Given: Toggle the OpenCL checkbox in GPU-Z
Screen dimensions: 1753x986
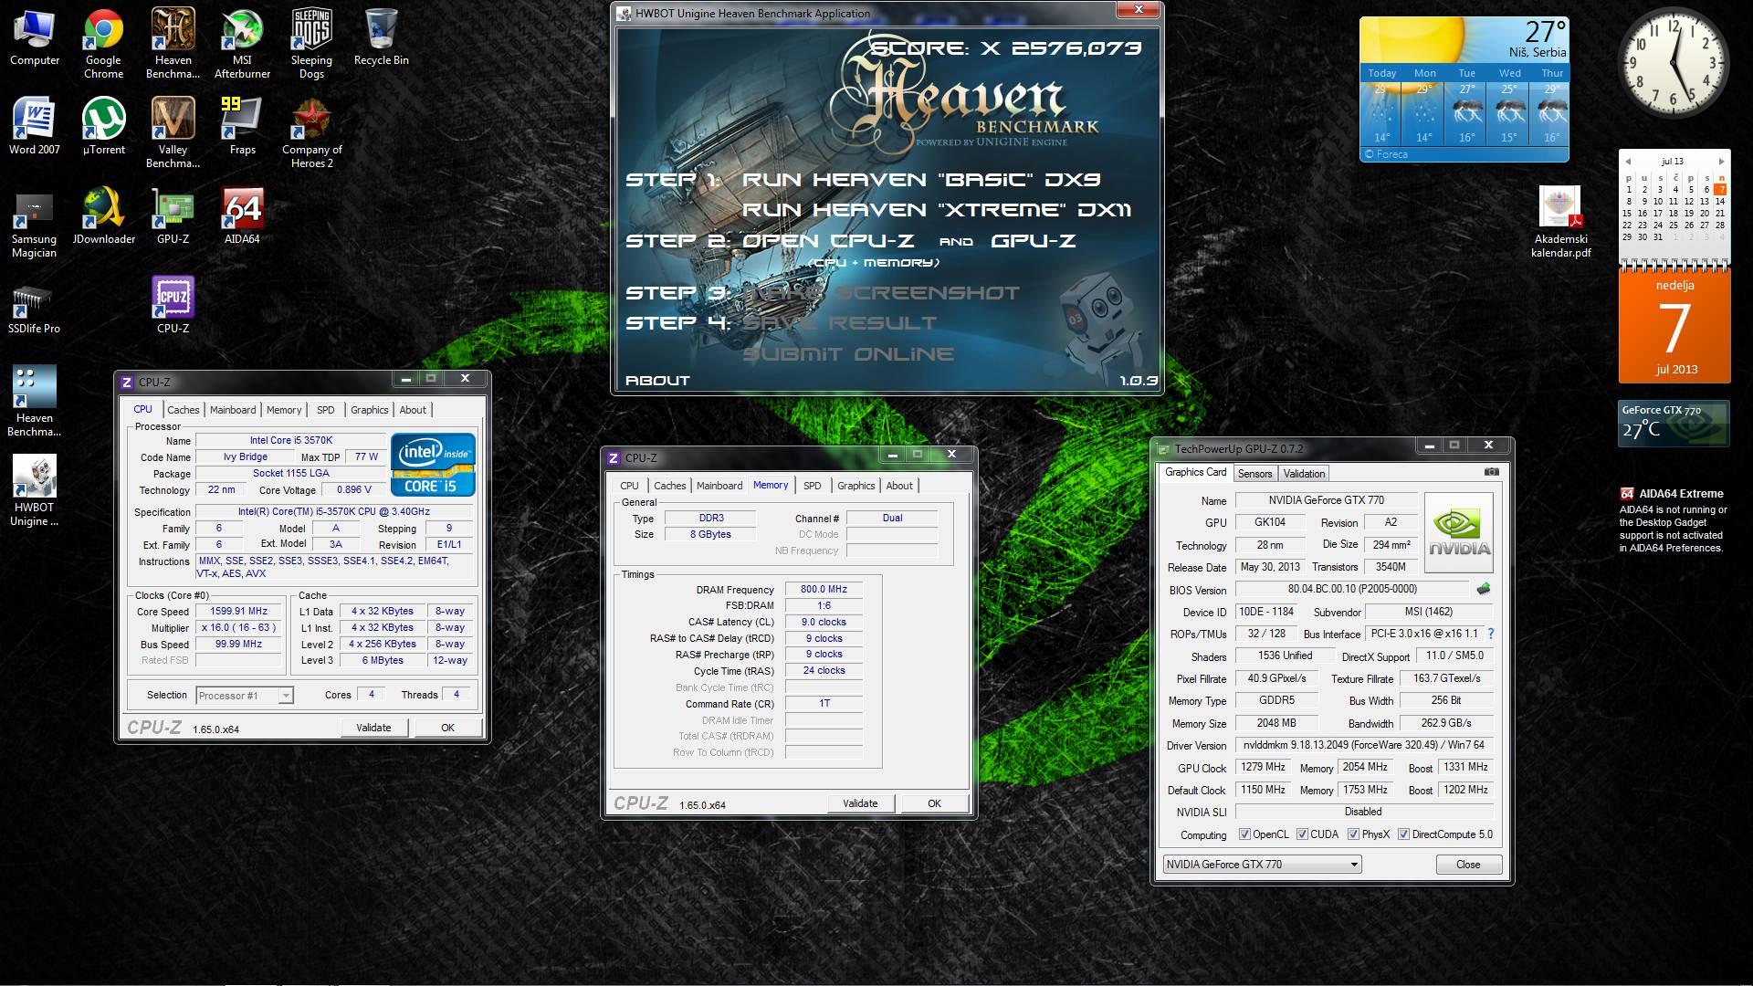Looking at the screenshot, I should 1244,834.
